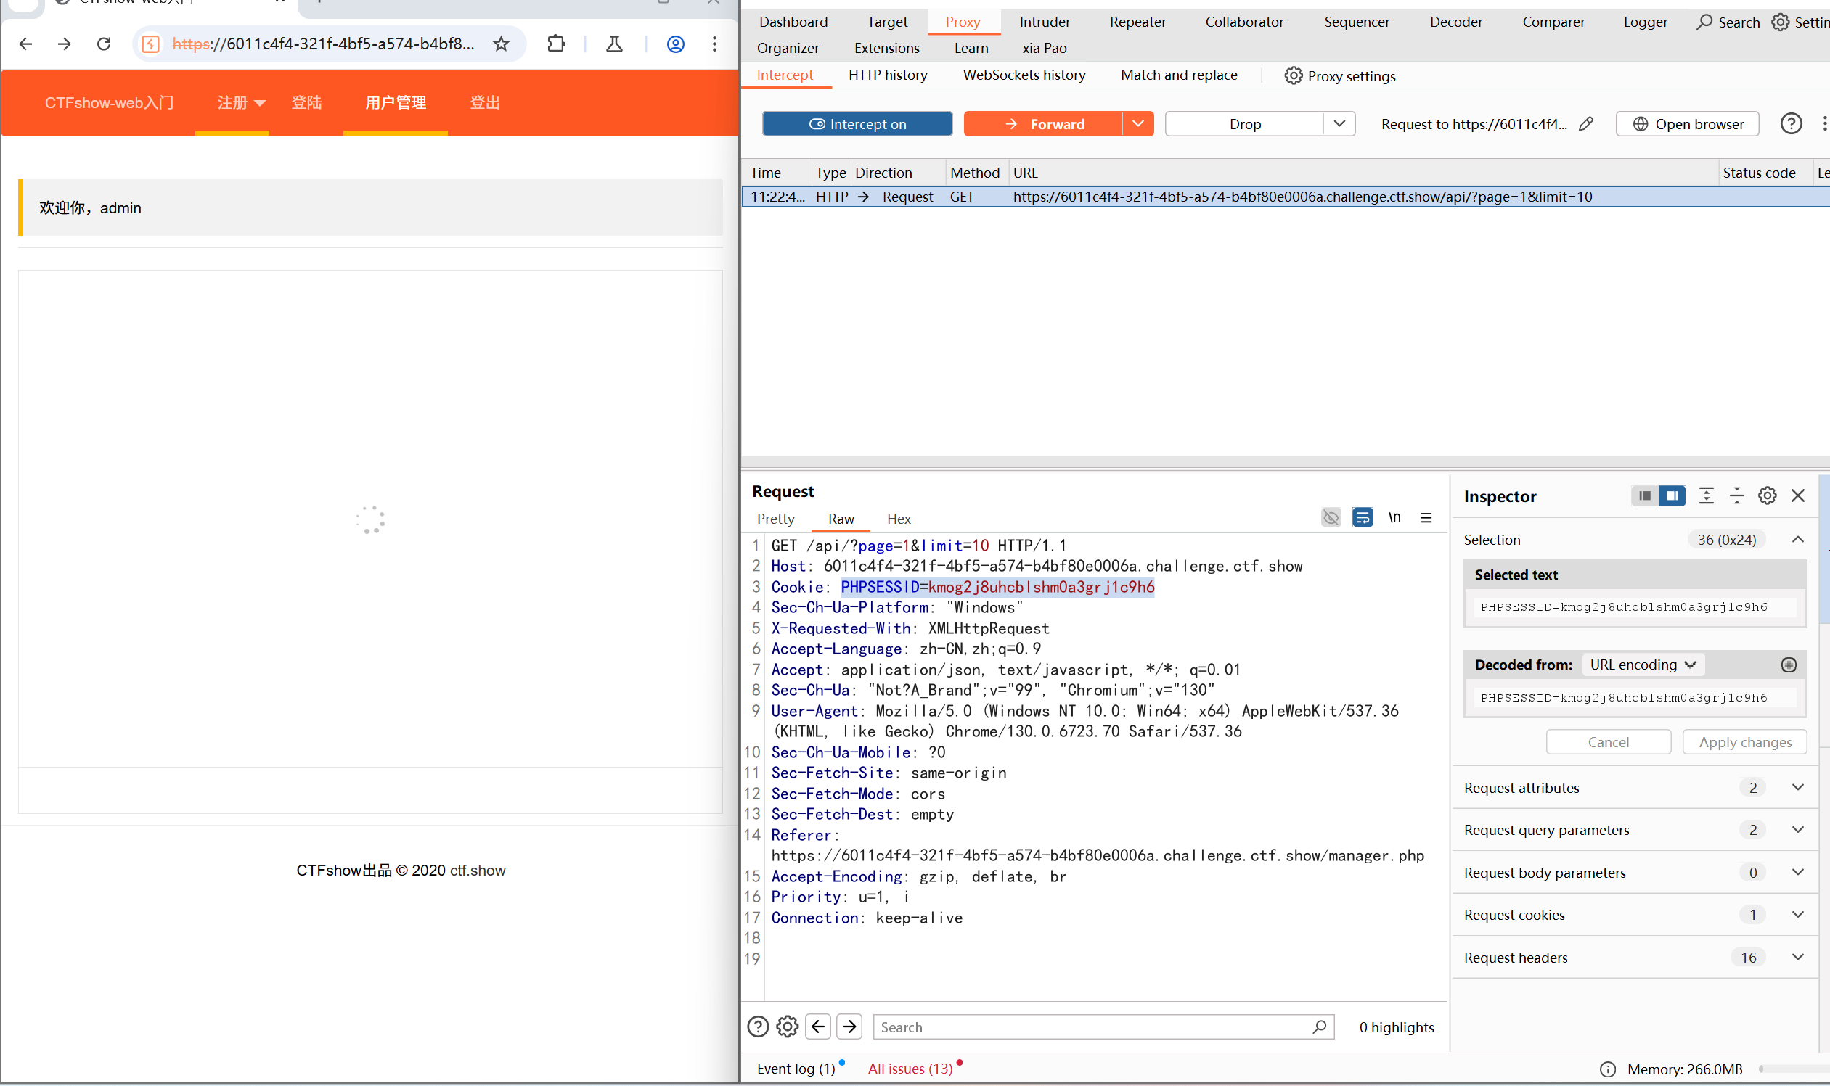The height and width of the screenshot is (1086, 1830).
Task: Click the memory info icon in status bar
Action: click(x=1607, y=1069)
